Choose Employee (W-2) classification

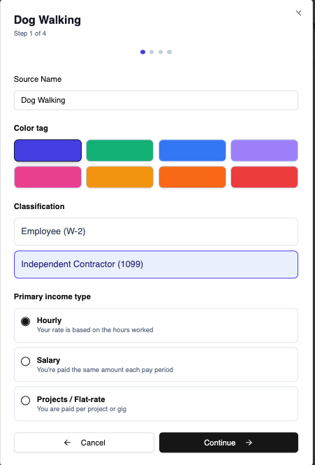pos(156,231)
